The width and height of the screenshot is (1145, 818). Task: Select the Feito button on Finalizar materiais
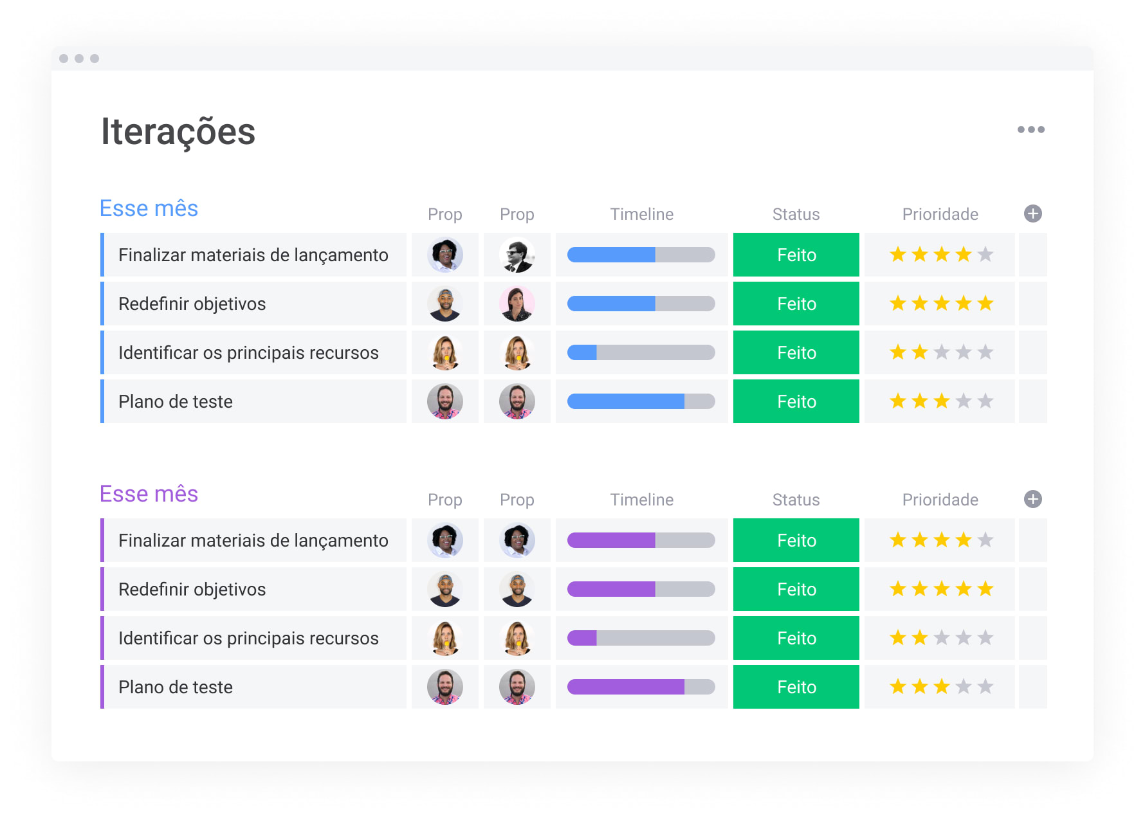(796, 255)
